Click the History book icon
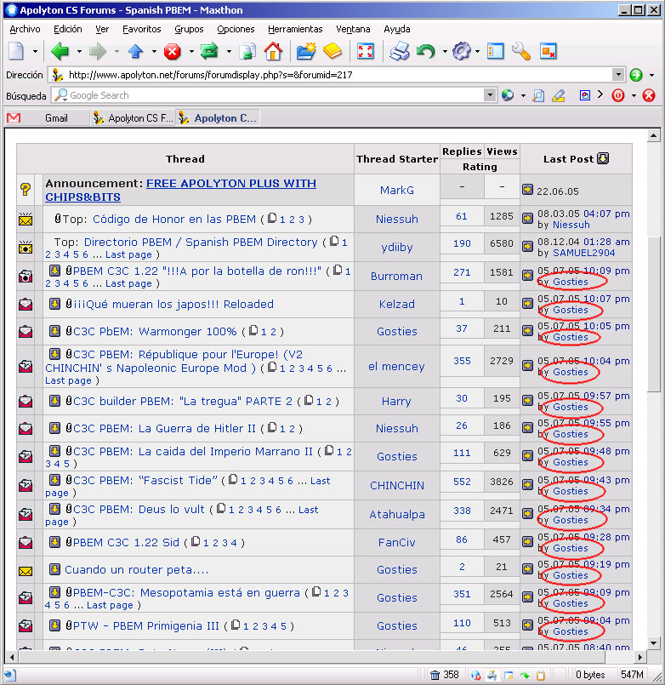The height and width of the screenshot is (685, 665). 332,52
